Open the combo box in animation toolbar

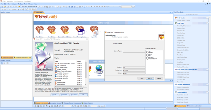pos(127,6)
